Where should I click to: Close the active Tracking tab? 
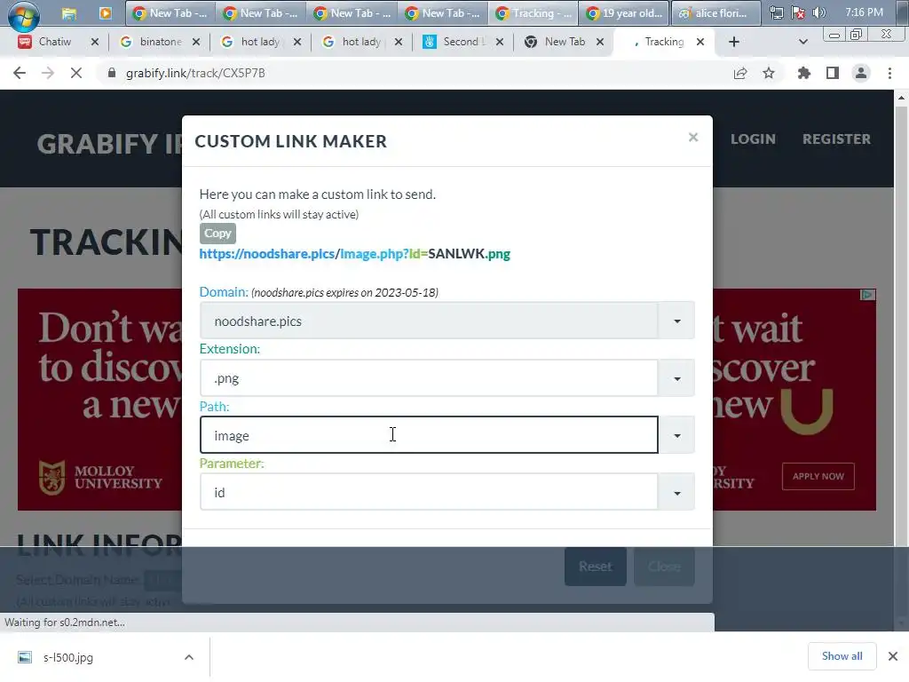[700, 42]
